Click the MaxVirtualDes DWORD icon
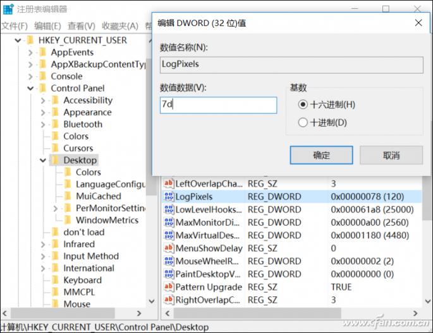The height and width of the screenshot is (333, 433). [x=169, y=235]
